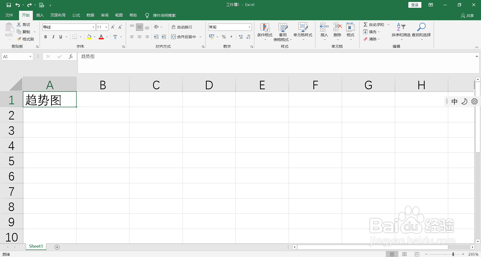The width and height of the screenshot is (481, 257).
Task: Open Sort and Filter (排序和筛选)
Action: pos(401,31)
